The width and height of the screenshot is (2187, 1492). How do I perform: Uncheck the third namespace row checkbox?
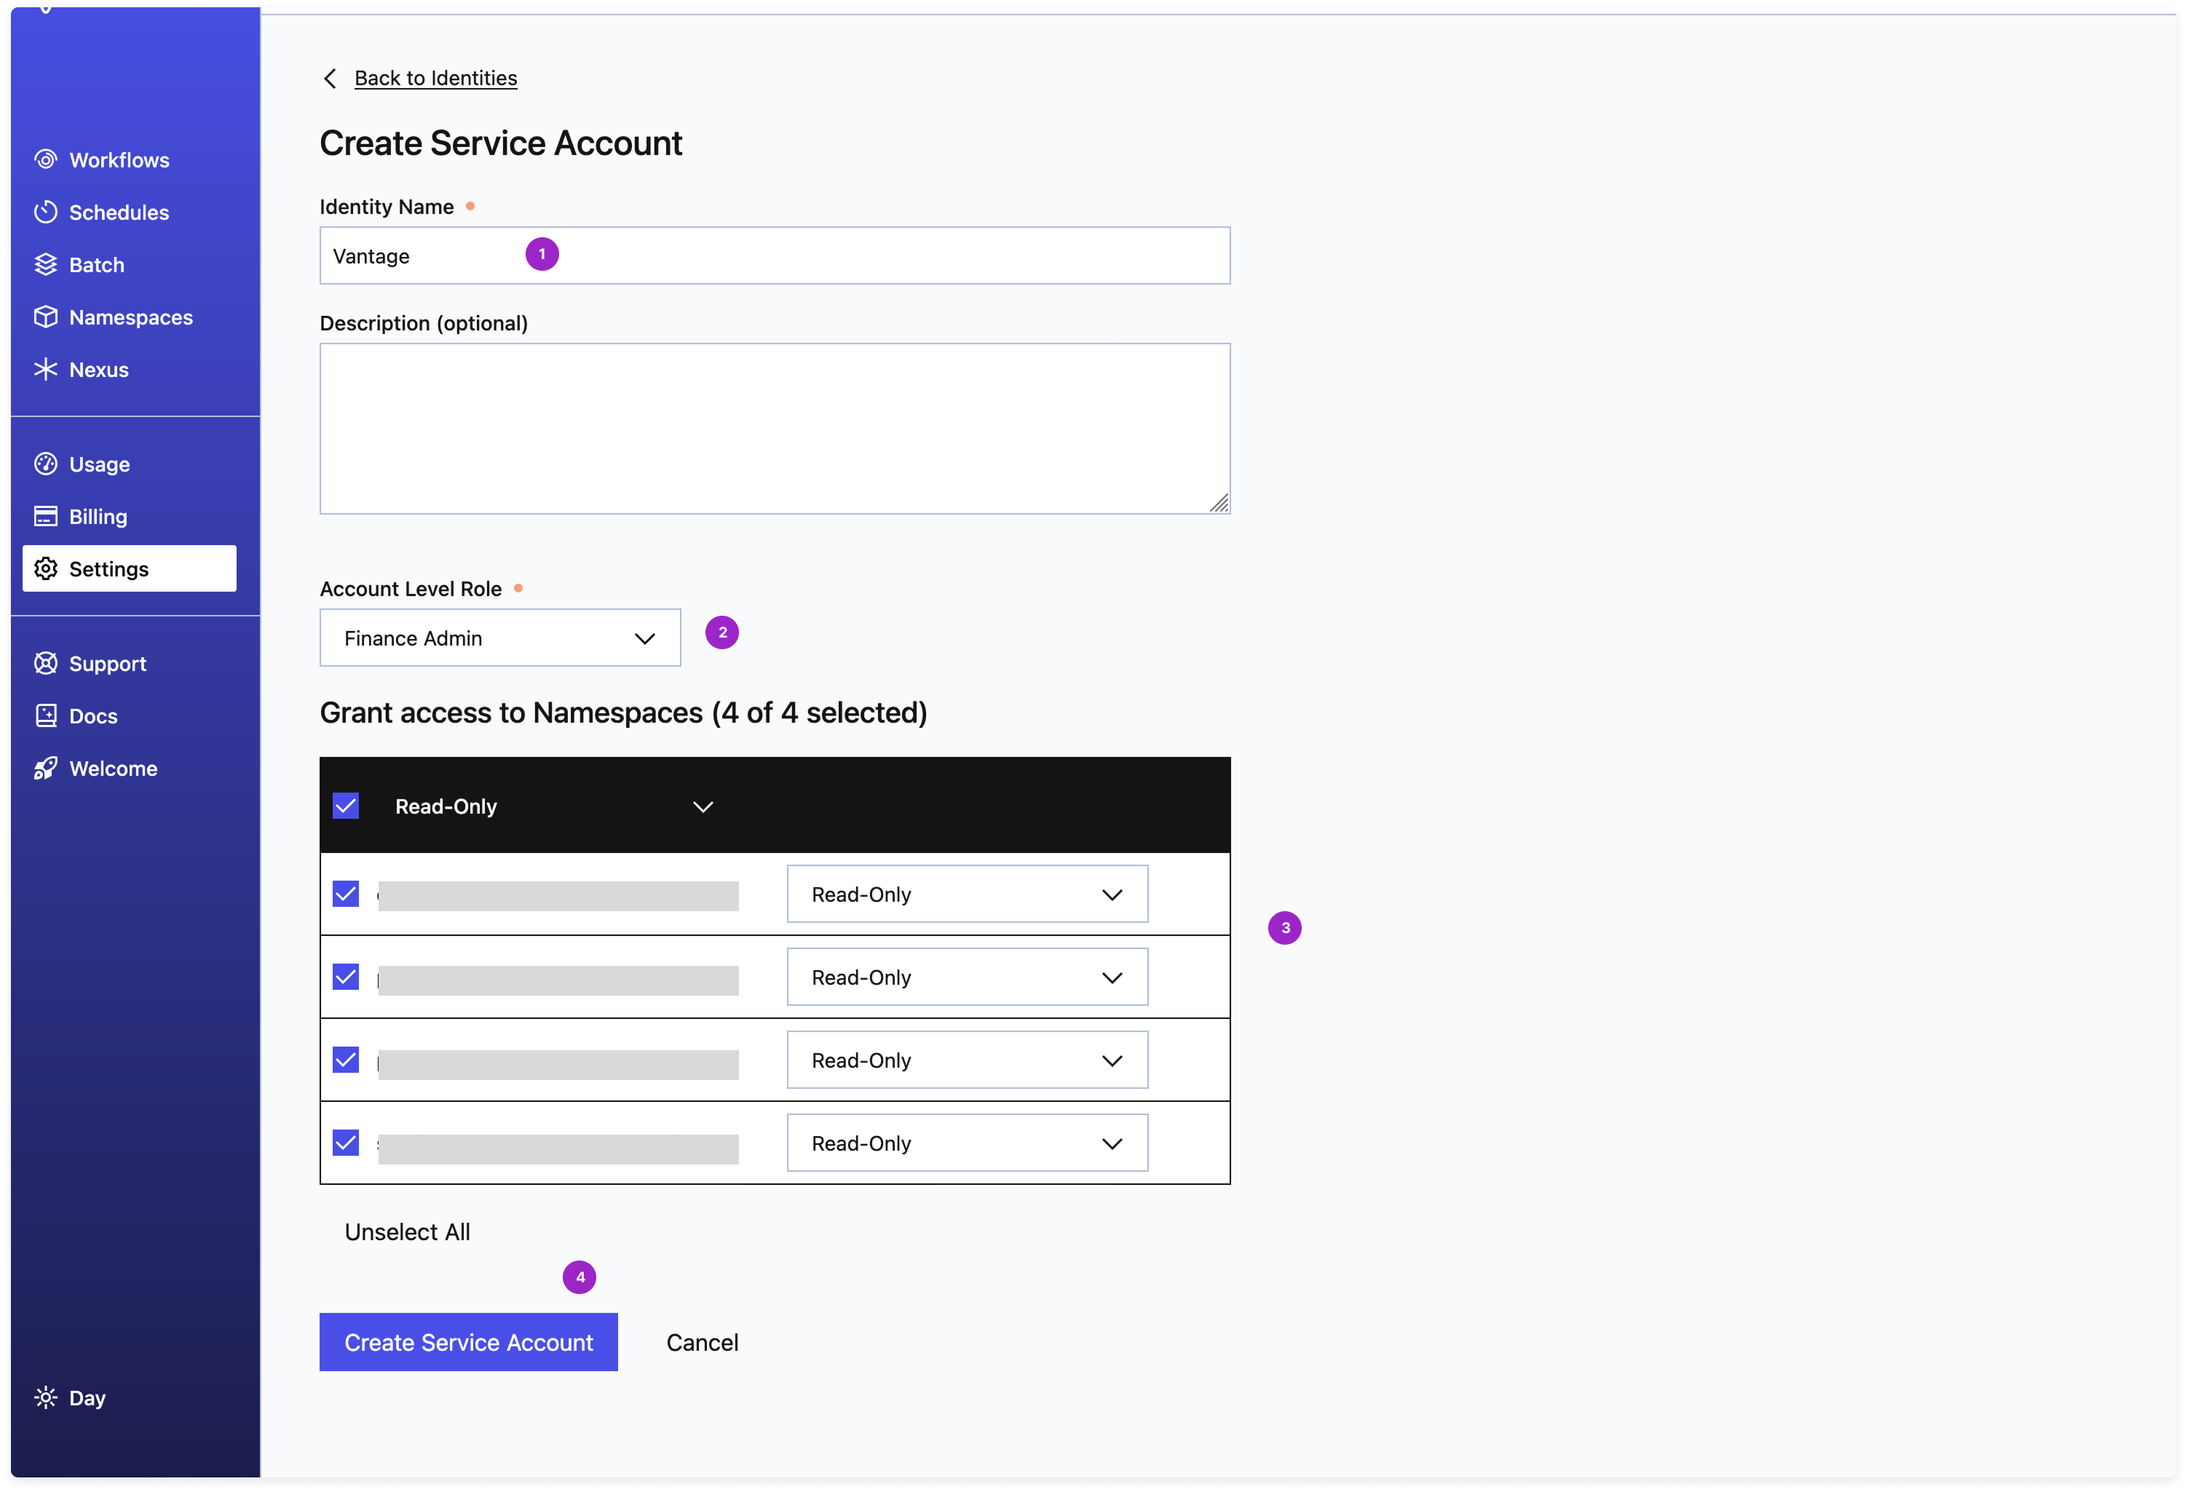point(347,1060)
